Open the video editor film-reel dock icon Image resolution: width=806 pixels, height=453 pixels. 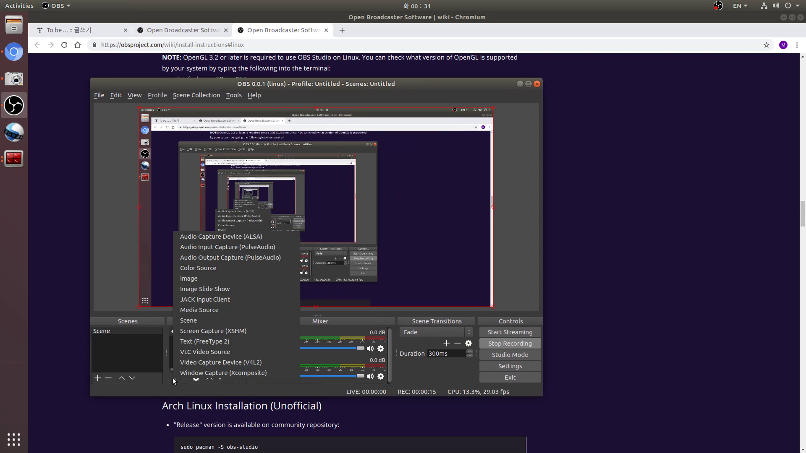click(14, 132)
